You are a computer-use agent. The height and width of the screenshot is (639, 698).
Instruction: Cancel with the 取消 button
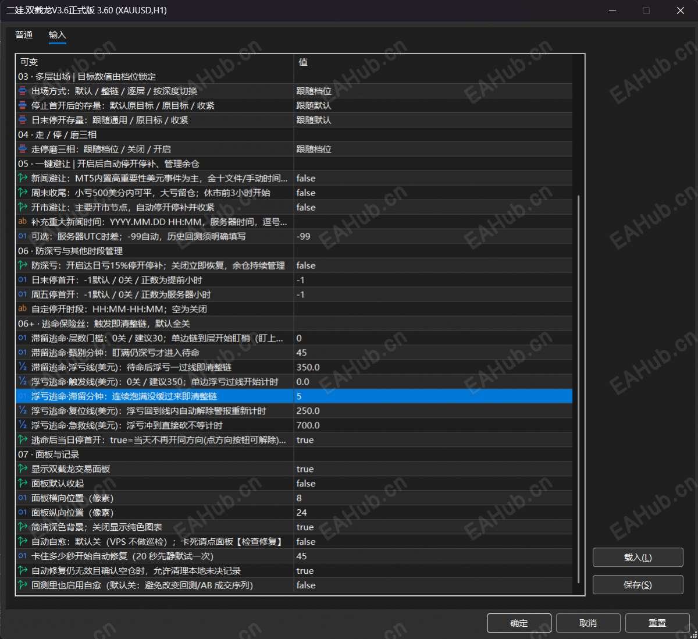pos(588,623)
